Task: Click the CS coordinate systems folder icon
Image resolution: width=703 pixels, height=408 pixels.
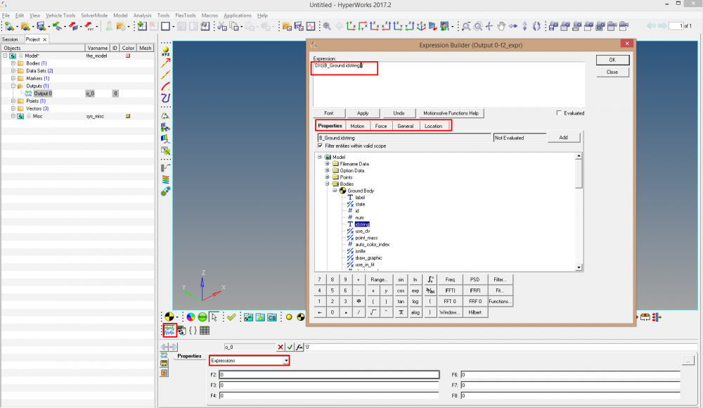Action: tap(271, 317)
